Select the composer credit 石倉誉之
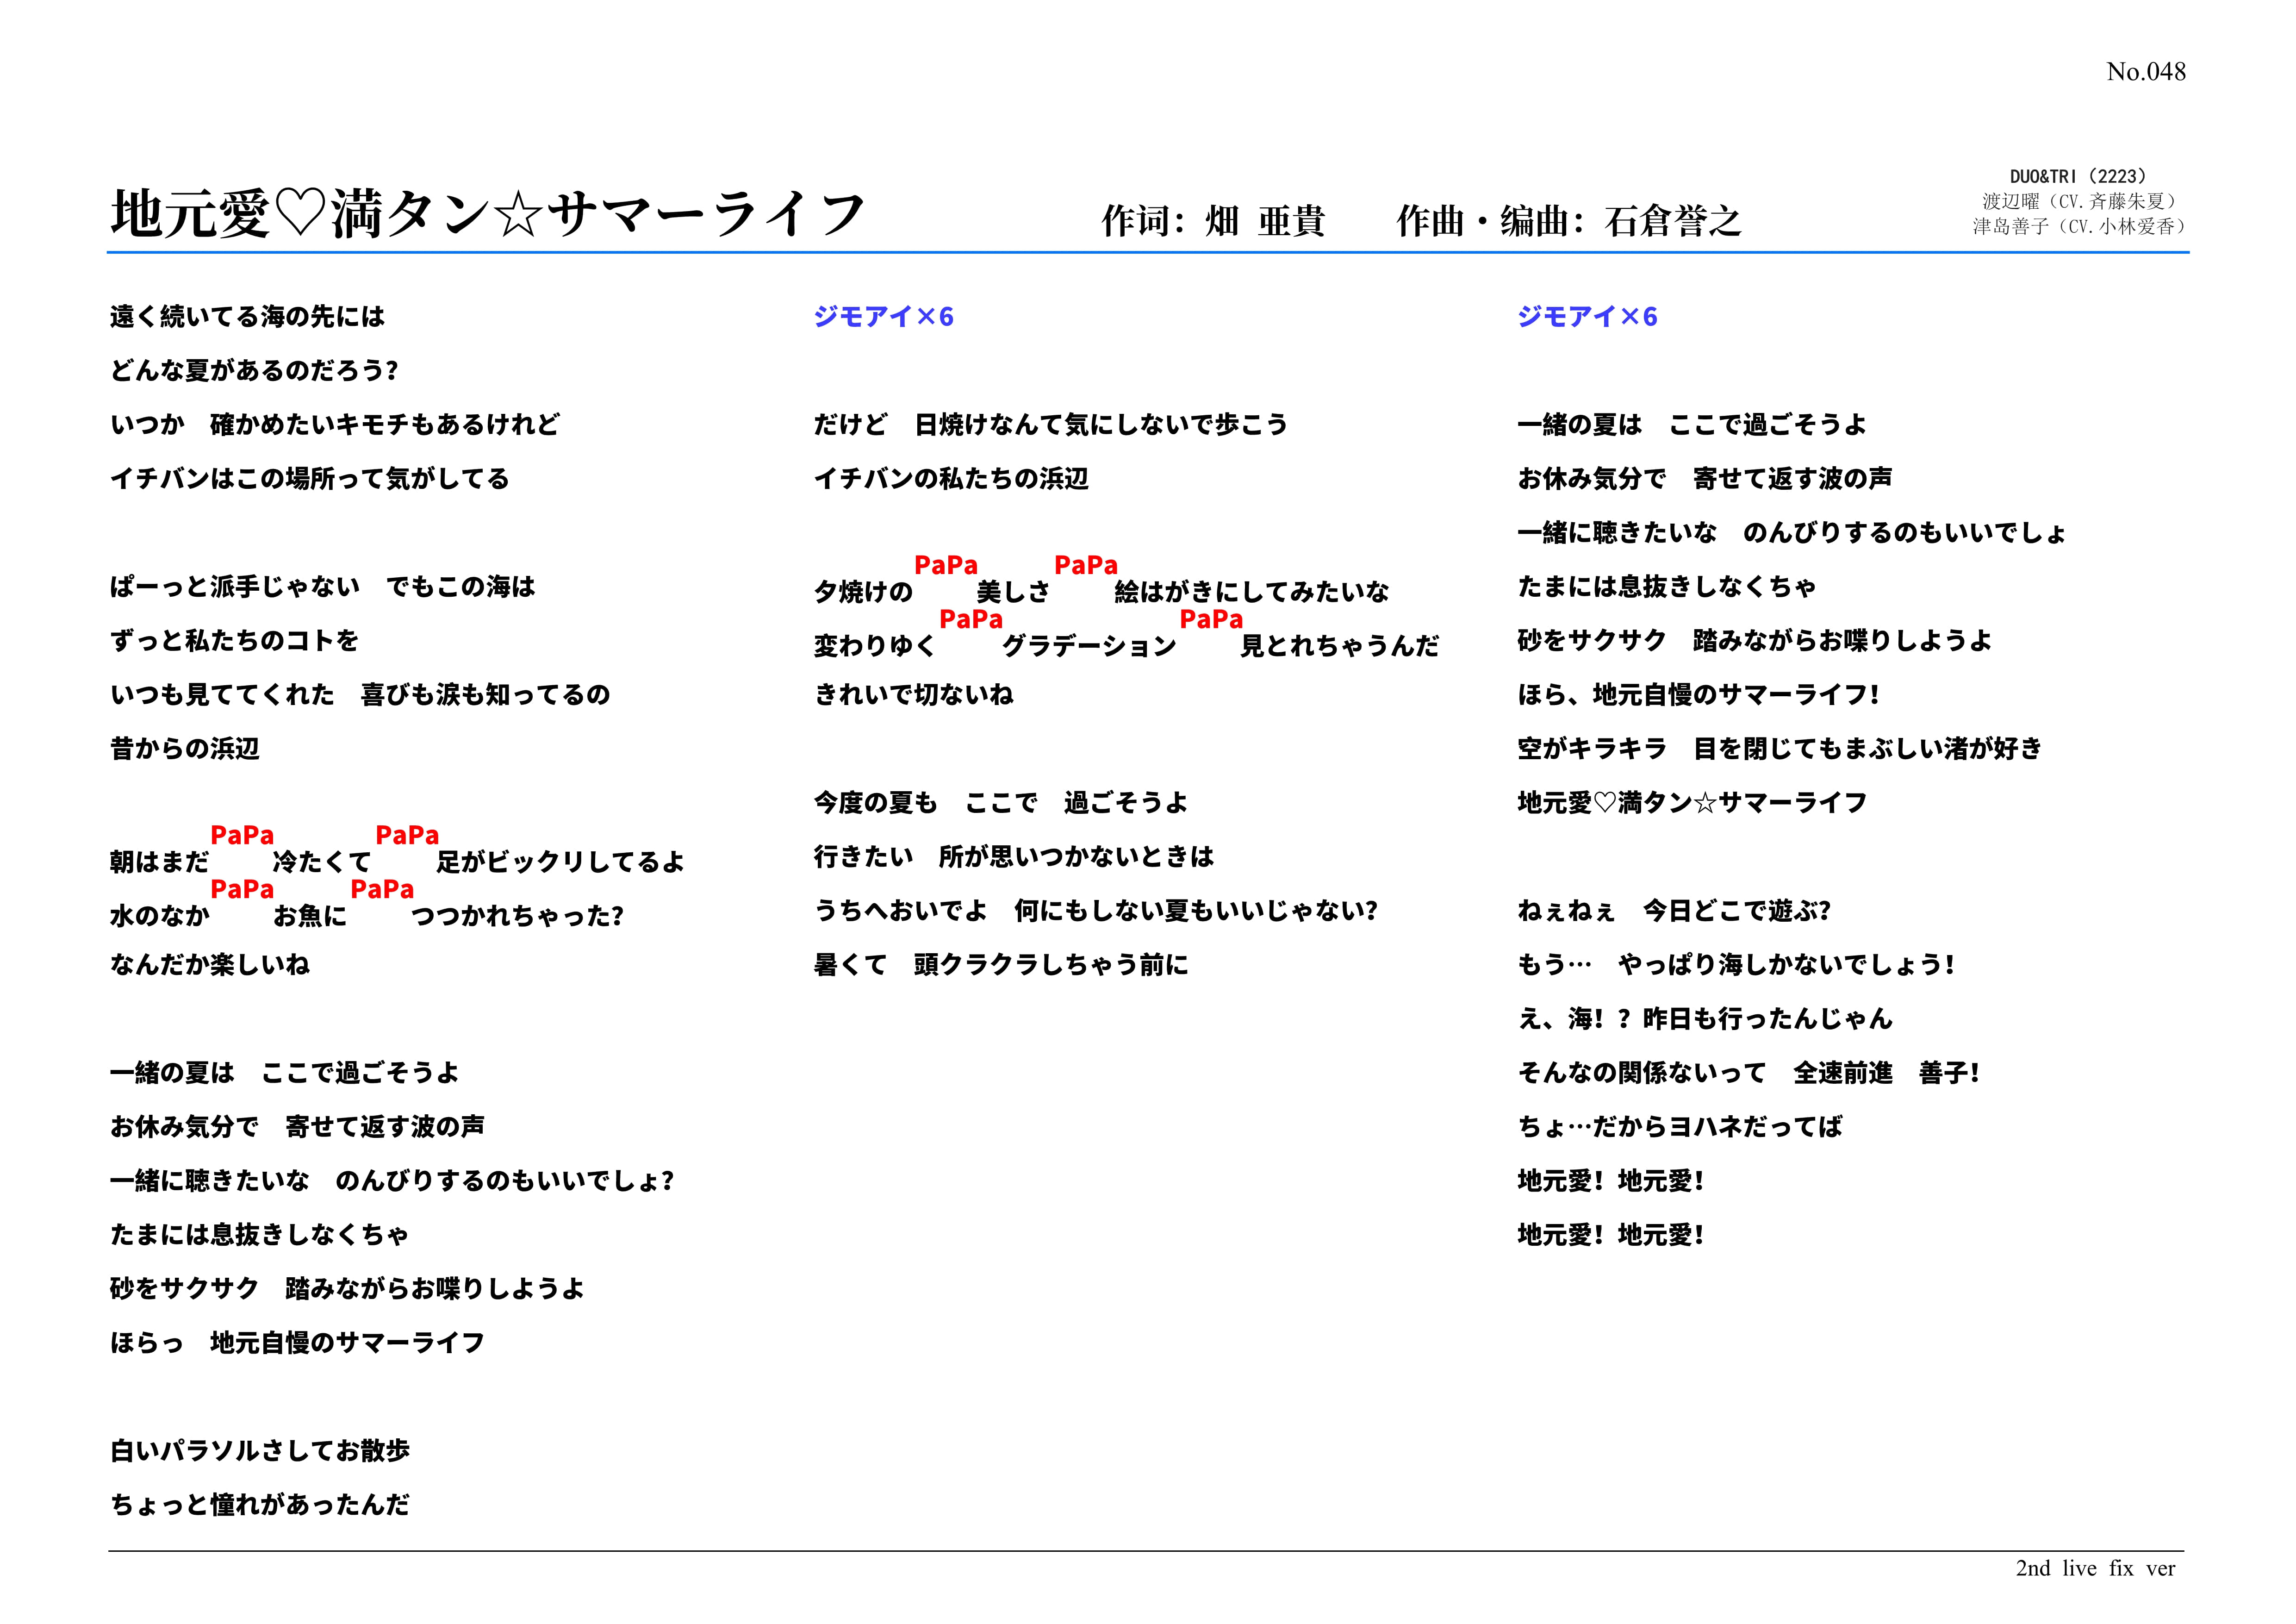The width and height of the screenshot is (2296, 1624). [x=1672, y=221]
